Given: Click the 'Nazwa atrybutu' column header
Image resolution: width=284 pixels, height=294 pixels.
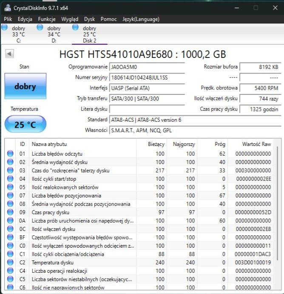Looking at the screenshot, I should 83,144.
